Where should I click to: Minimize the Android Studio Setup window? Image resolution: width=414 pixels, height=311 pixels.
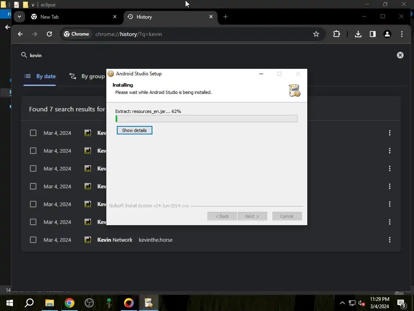pos(261,74)
